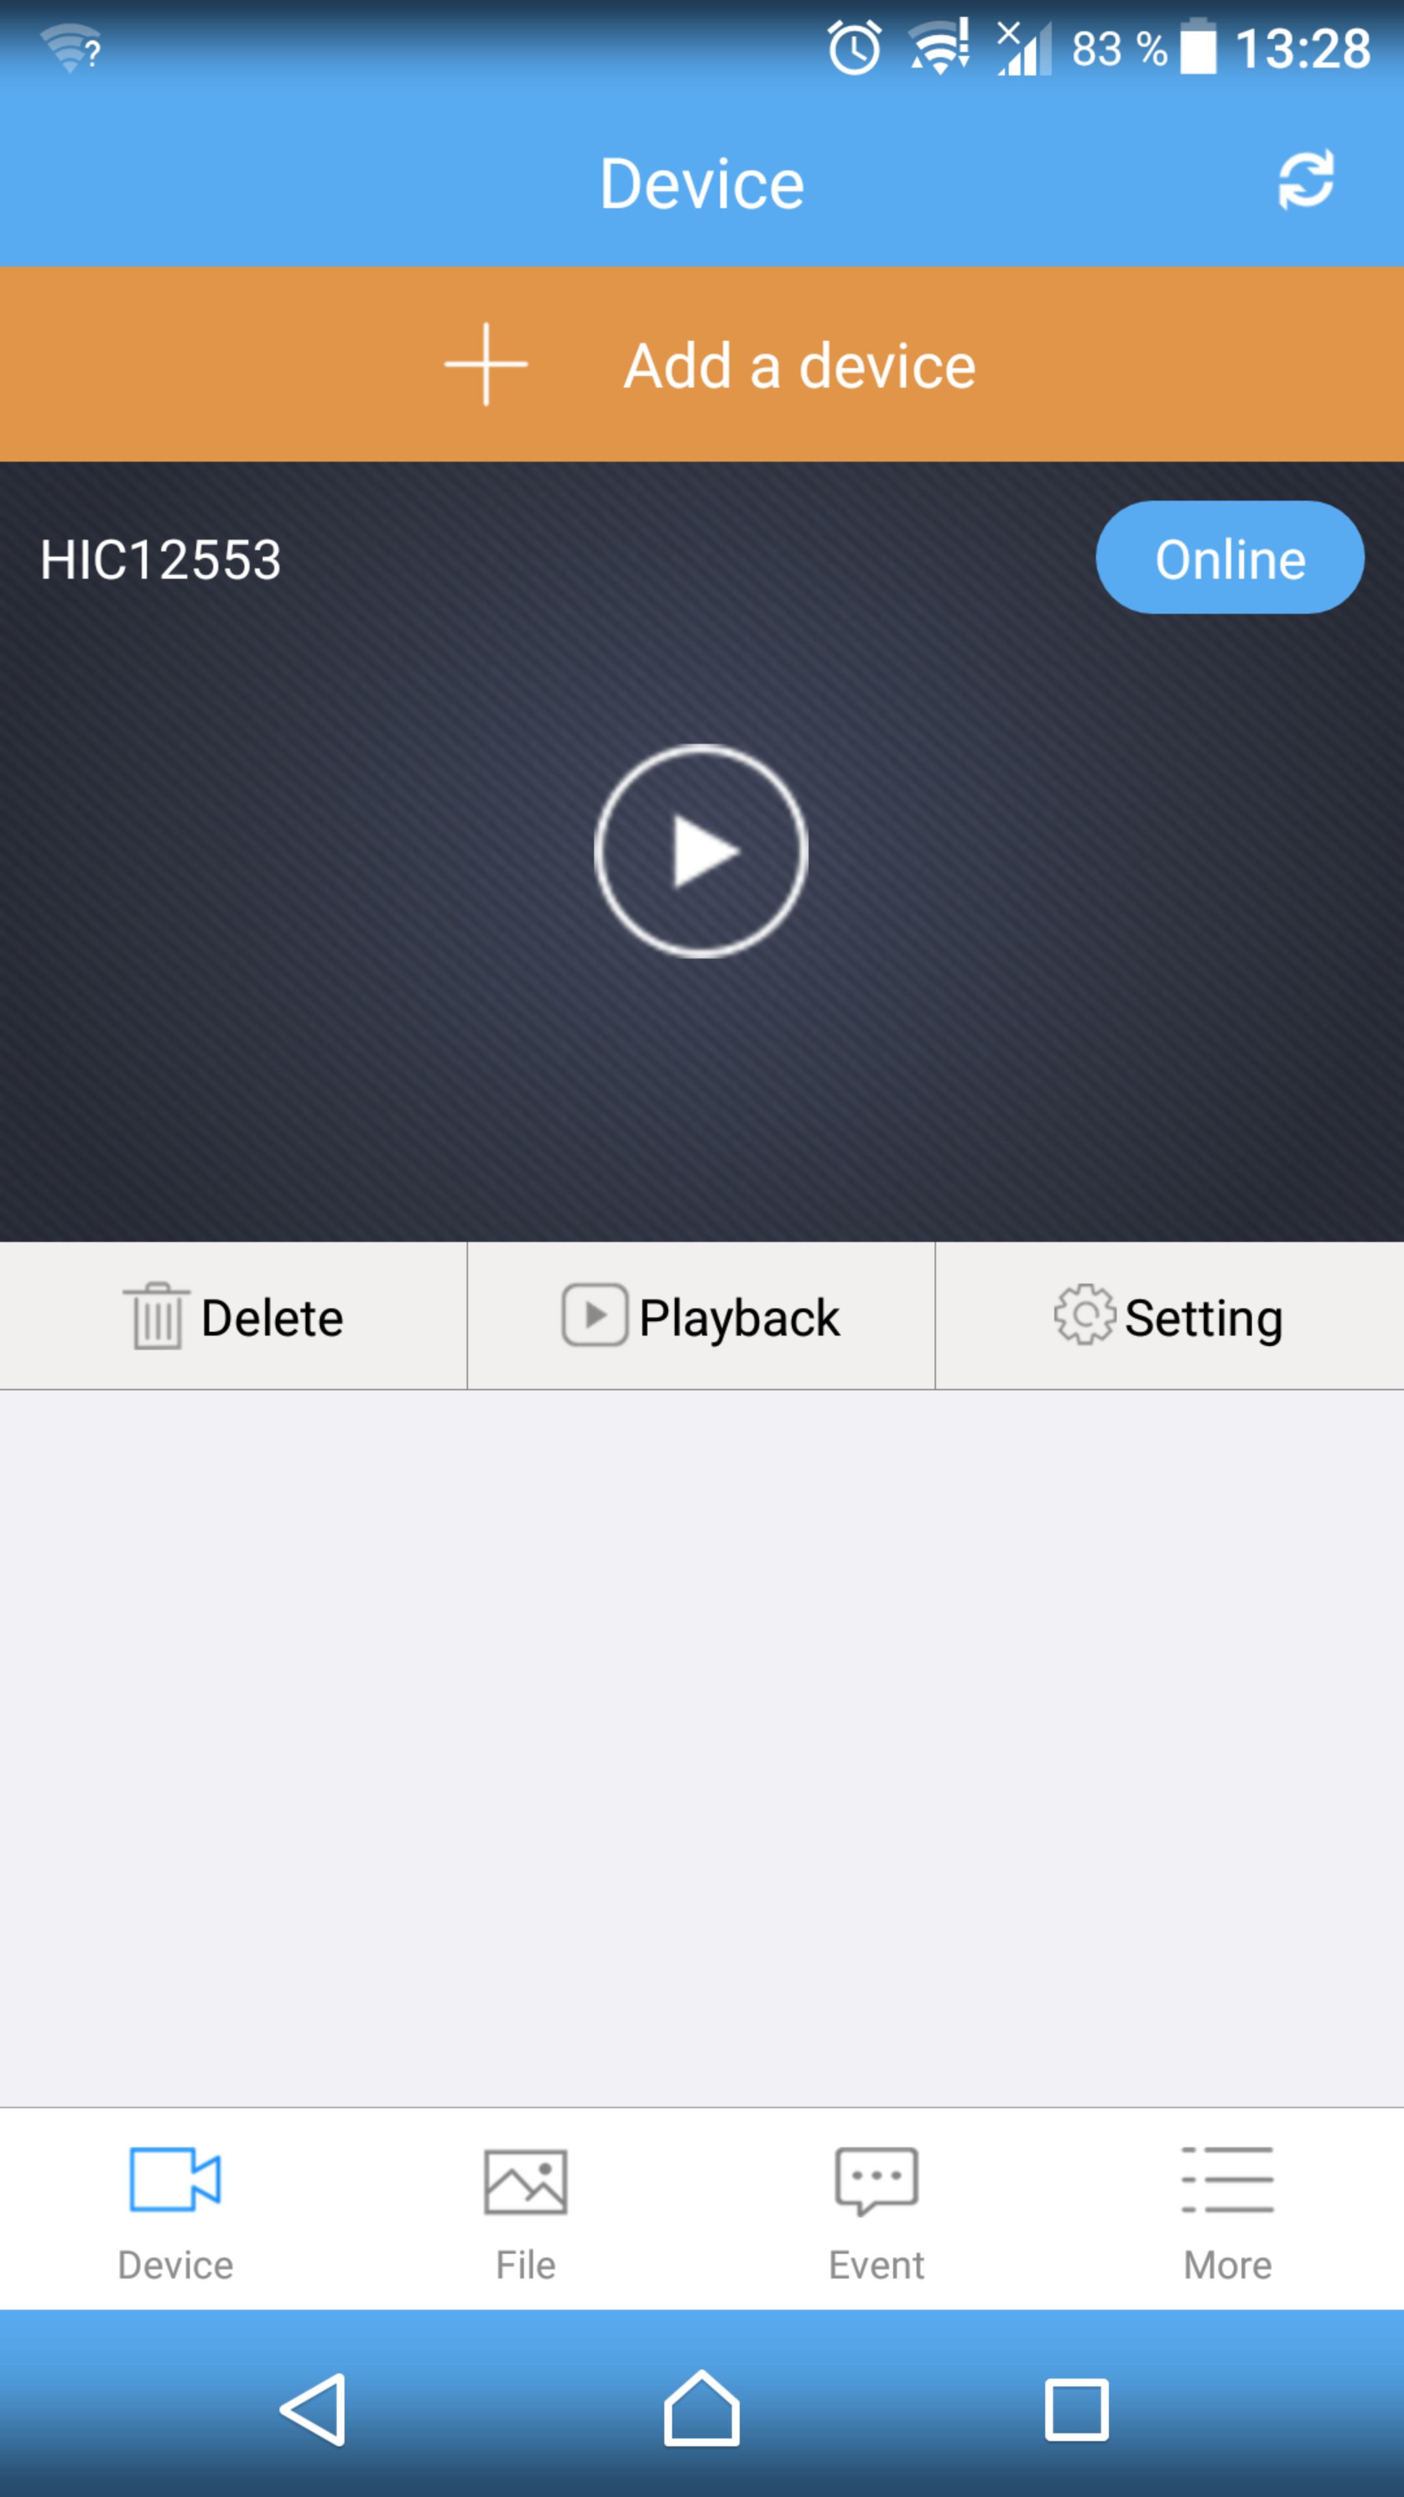The width and height of the screenshot is (1404, 2497).
Task: Tap the play button to view camera feed
Action: click(x=701, y=849)
